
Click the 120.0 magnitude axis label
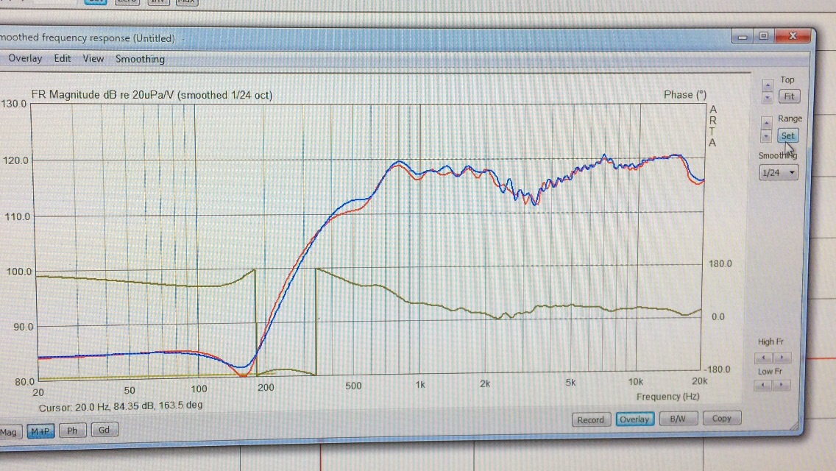(15, 160)
